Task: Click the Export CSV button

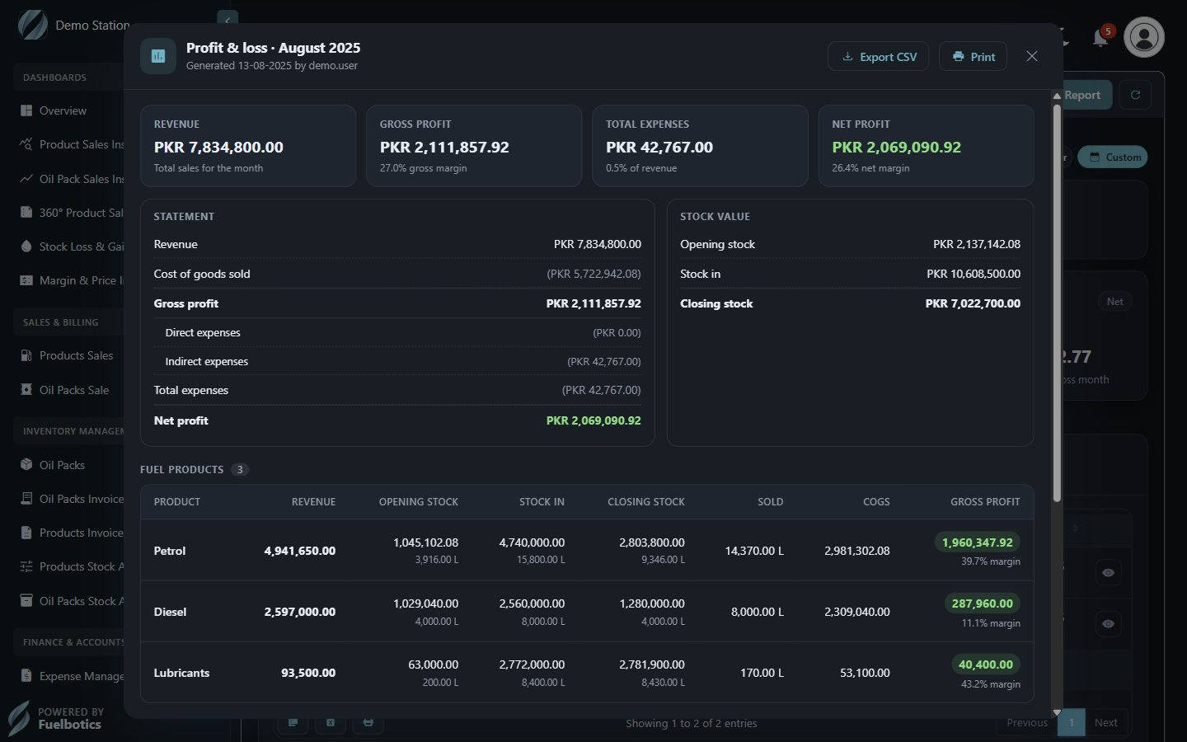Action: pyautogui.click(x=878, y=56)
